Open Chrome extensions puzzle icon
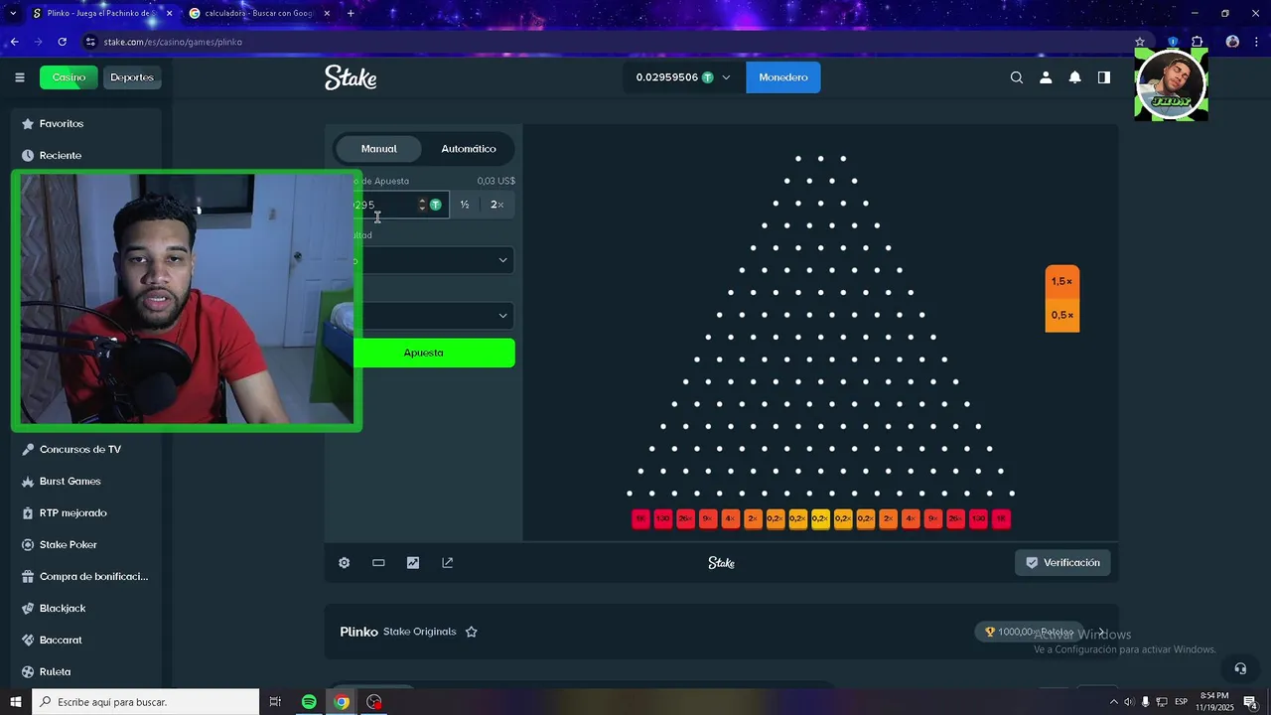1271x715 pixels. pos(1198,42)
